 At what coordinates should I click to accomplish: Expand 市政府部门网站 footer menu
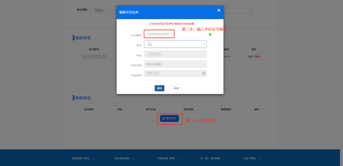click(168, 159)
